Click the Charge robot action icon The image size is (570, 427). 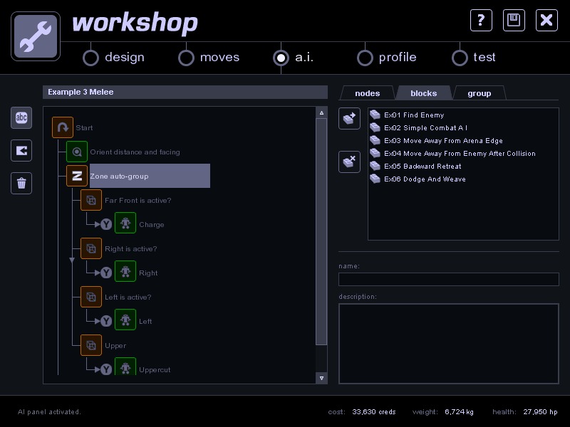[x=125, y=224]
